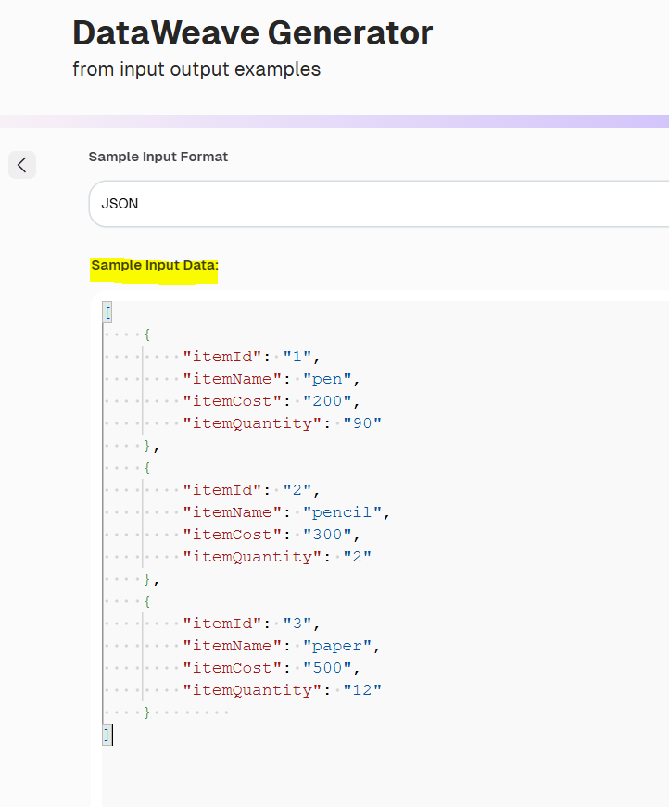This screenshot has width=669, height=807.
Task: Click the back chevron button
Action: coord(22,165)
